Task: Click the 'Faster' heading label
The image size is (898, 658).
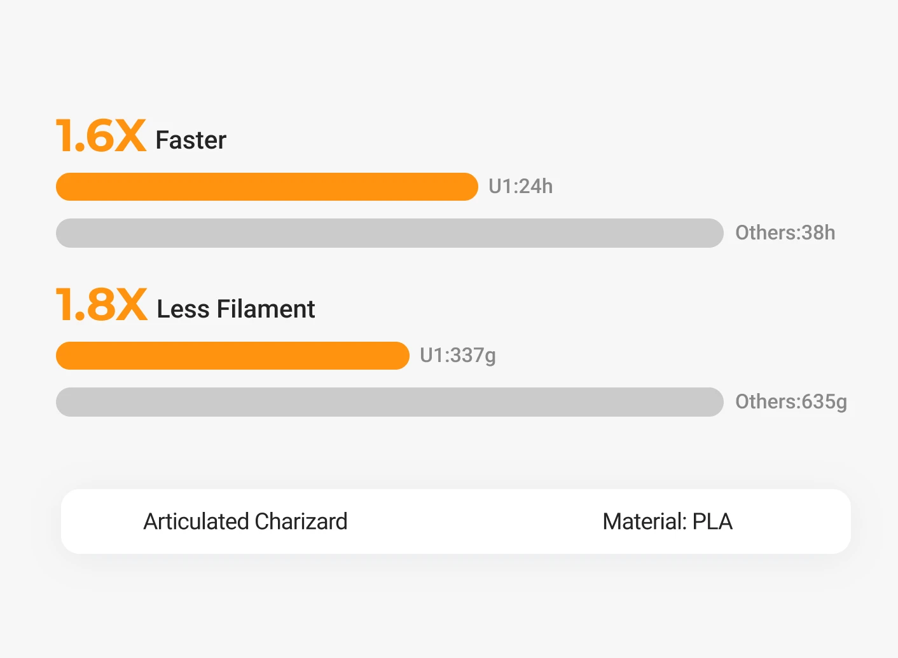Action: (191, 140)
